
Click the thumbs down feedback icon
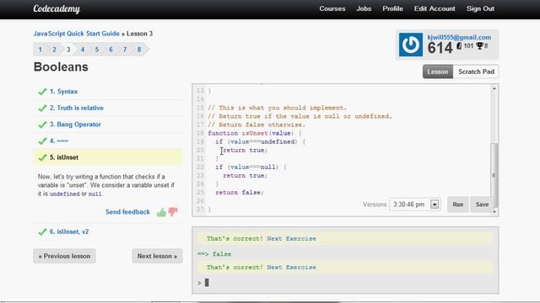[x=173, y=211]
